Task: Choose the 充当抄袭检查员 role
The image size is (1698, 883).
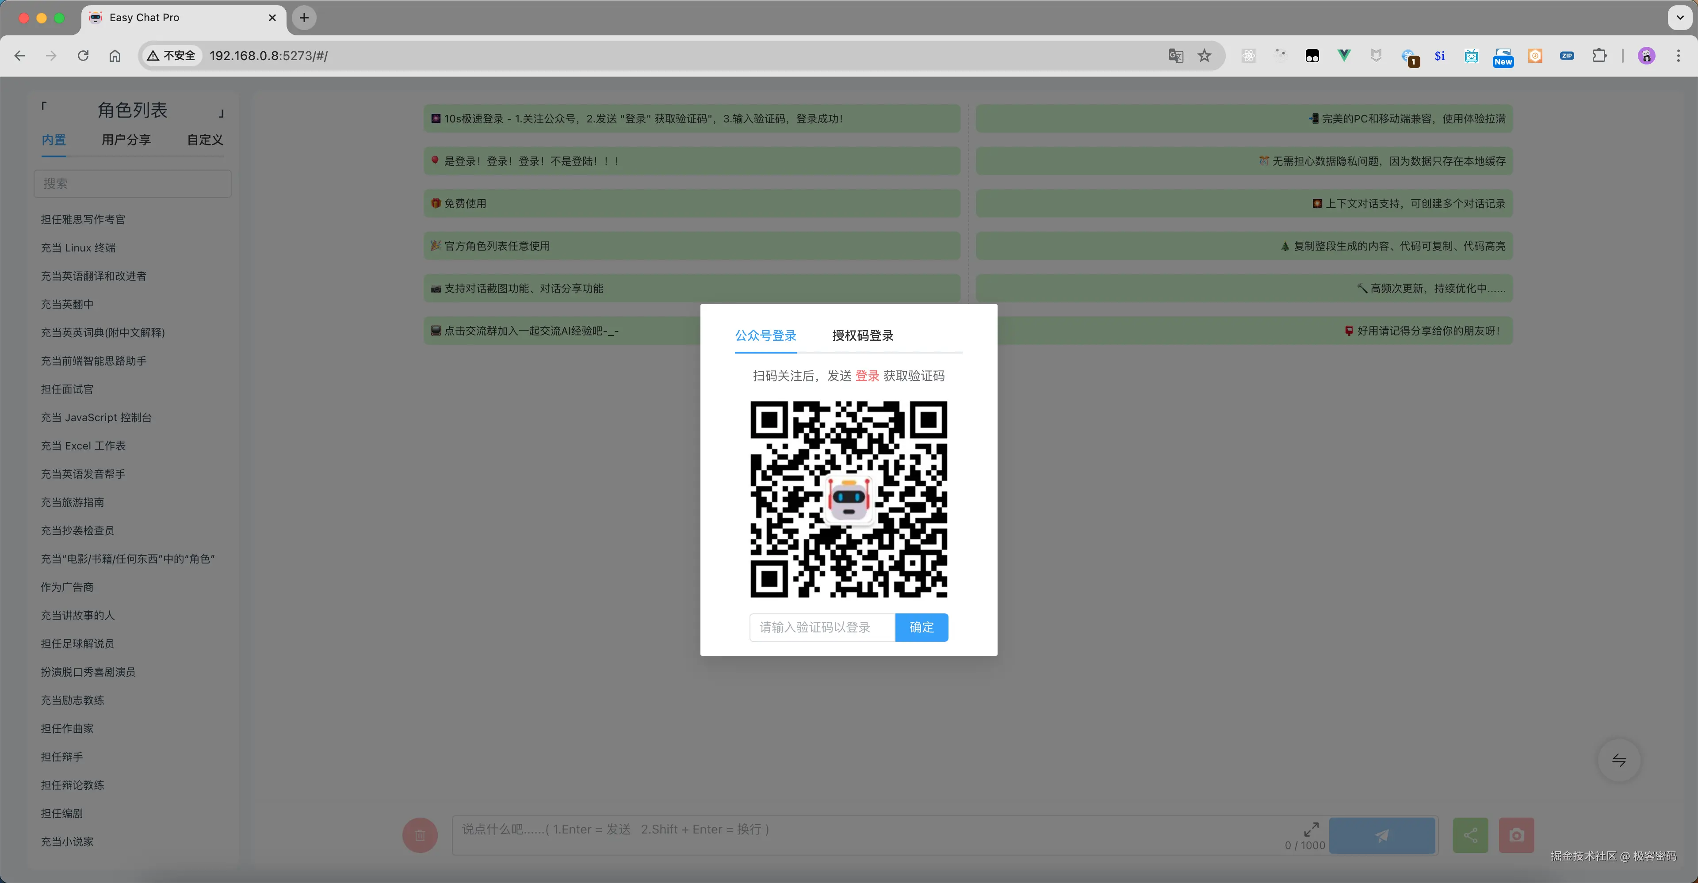Action: 78,531
